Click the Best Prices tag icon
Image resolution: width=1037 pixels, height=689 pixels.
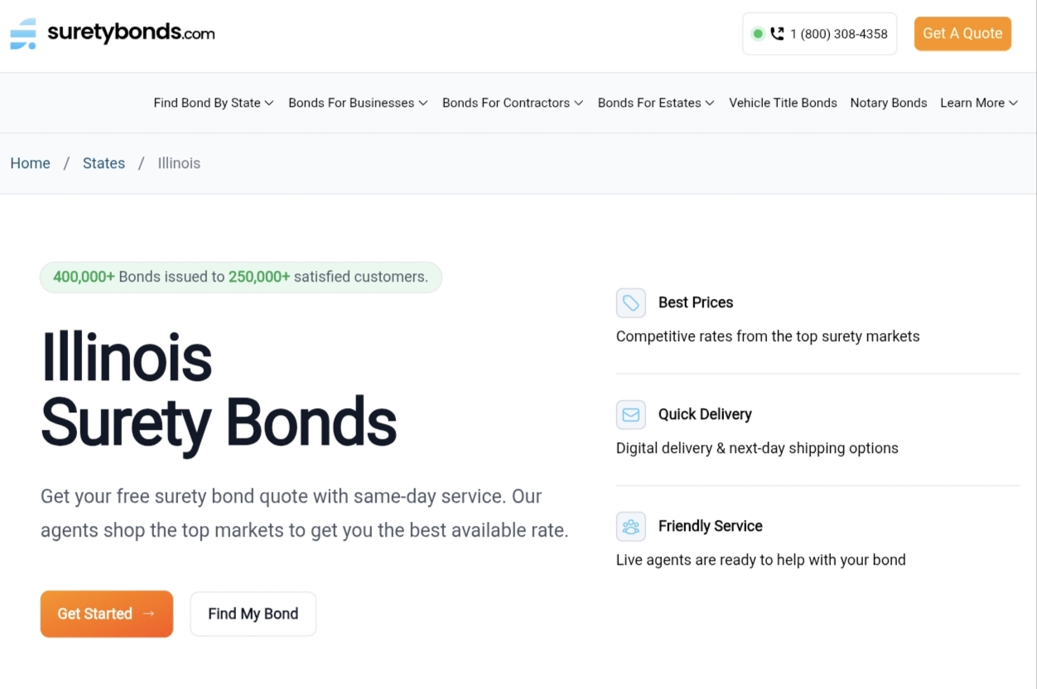(x=631, y=303)
